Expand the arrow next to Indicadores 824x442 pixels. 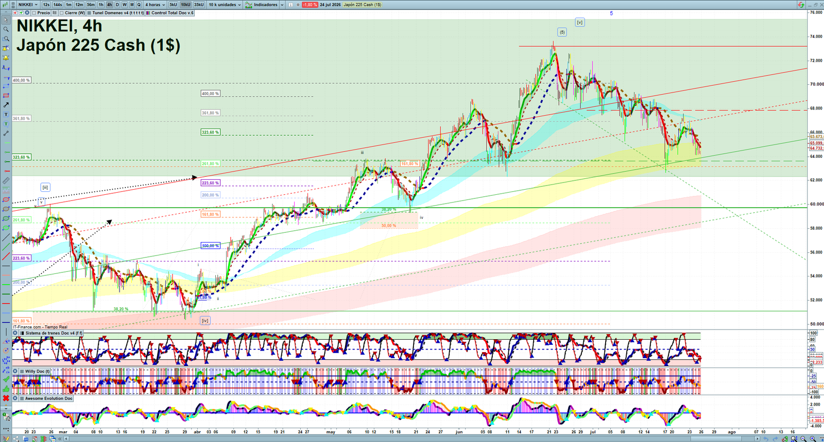click(x=282, y=5)
